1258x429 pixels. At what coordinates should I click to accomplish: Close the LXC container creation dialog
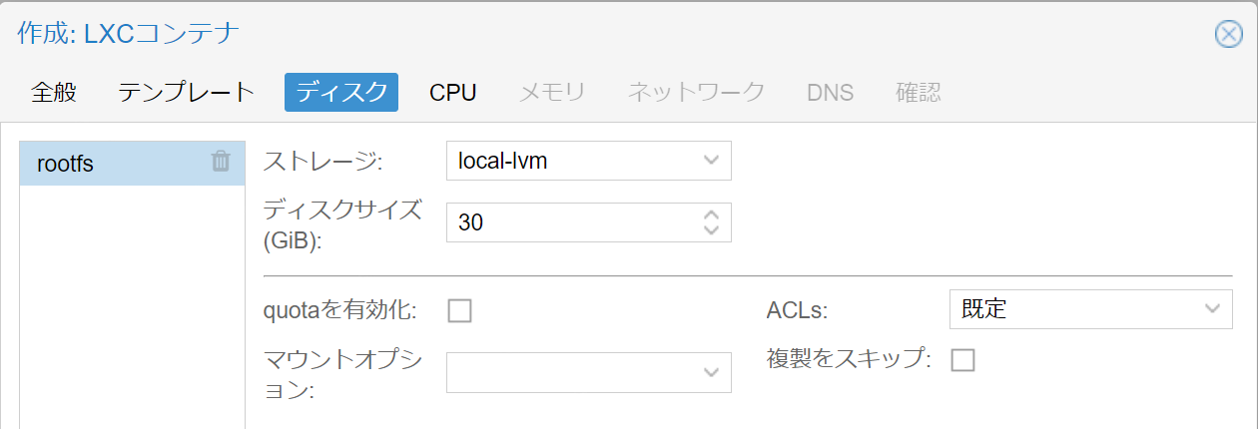pyautogui.click(x=1228, y=34)
